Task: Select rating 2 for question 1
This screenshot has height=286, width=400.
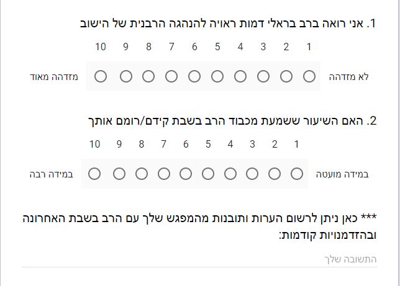Action: point(286,76)
